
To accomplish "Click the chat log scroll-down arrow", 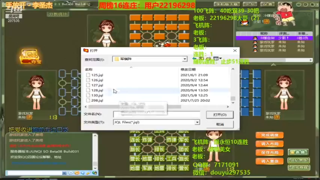I will coord(95,168).
